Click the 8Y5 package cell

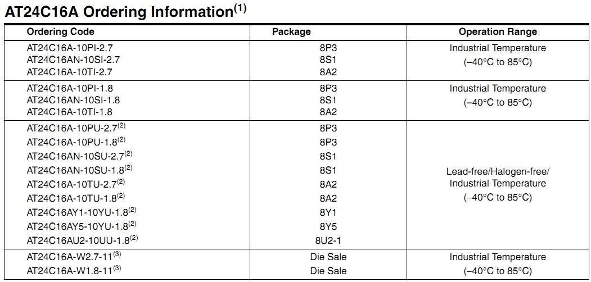click(x=328, y=226)
